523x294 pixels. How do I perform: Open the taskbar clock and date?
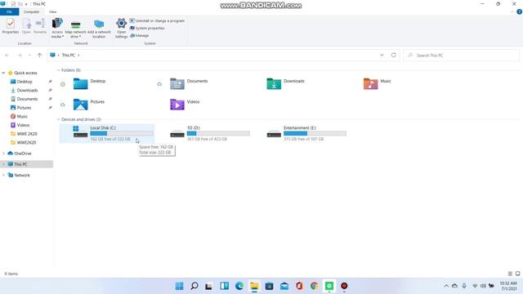508,286
